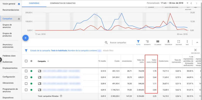
Task: Toggle green status dot in 1.198,76 € row
Action: (31, 90)
